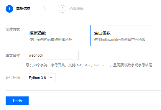Click the naming rule hint text 最长60个字符
This screenshot has width=161, height=110.
tap(36, 65)
